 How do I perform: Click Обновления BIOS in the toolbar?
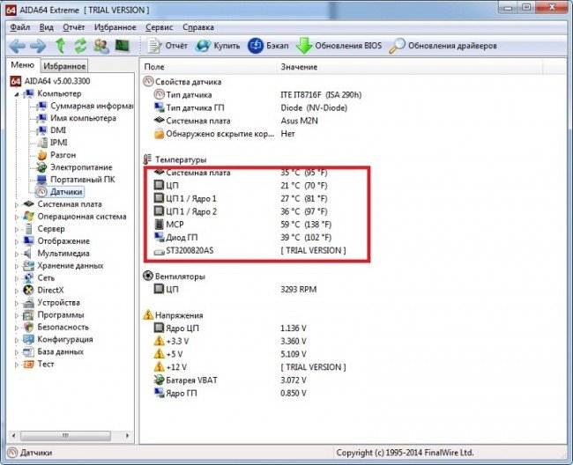click(x=339, y=45)
